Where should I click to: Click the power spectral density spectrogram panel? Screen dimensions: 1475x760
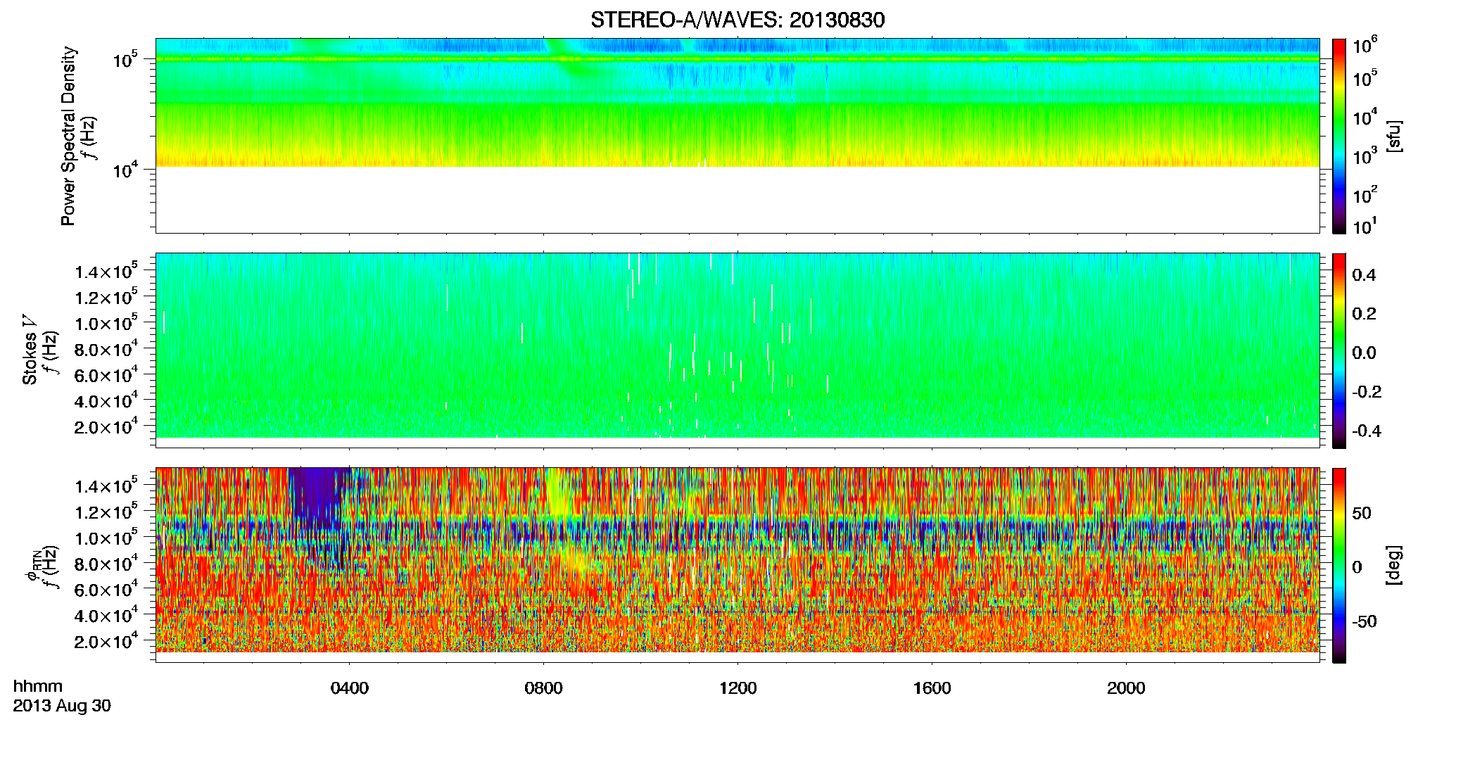point(737,136)
